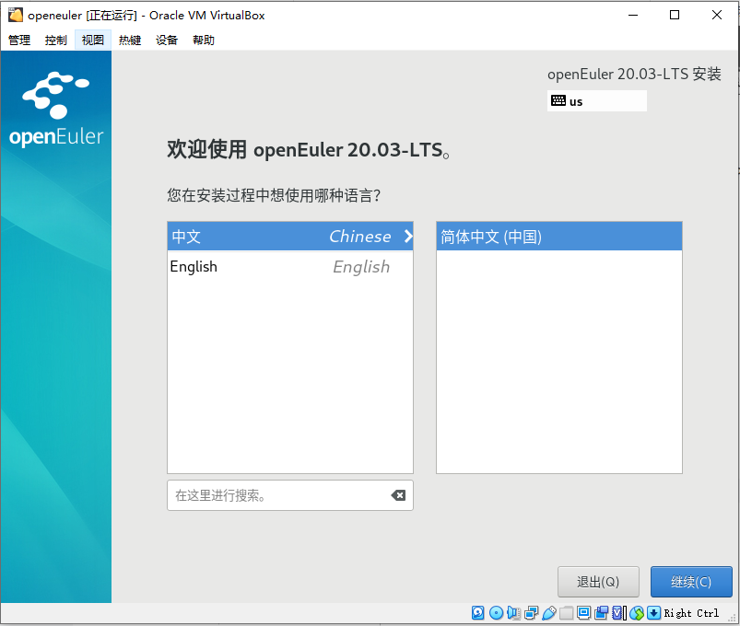This screenshot has height=626, width=740.
Task: Select 中文 Chinese in language list
Action: 290,237
